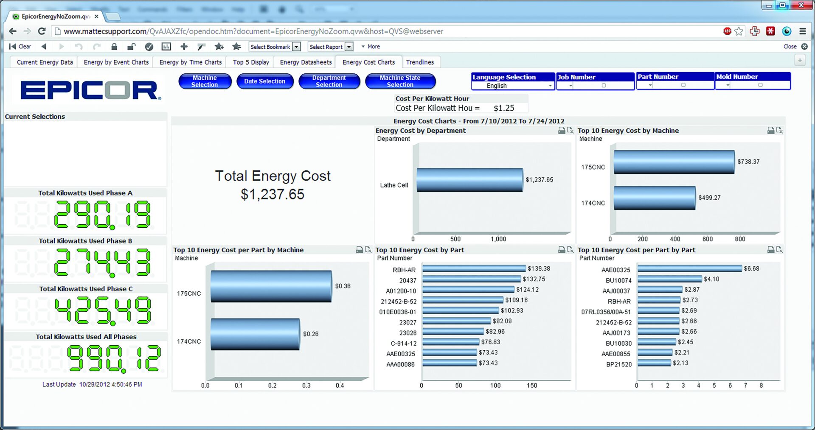Click the Machine Selection button

click(205, 81)
